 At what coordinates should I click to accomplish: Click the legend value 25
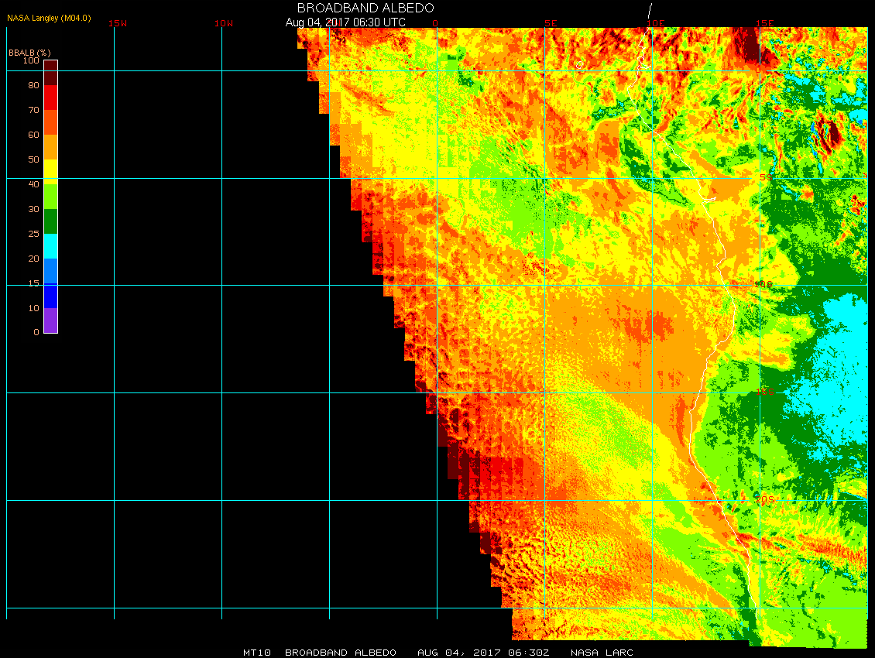pos(33,234)
